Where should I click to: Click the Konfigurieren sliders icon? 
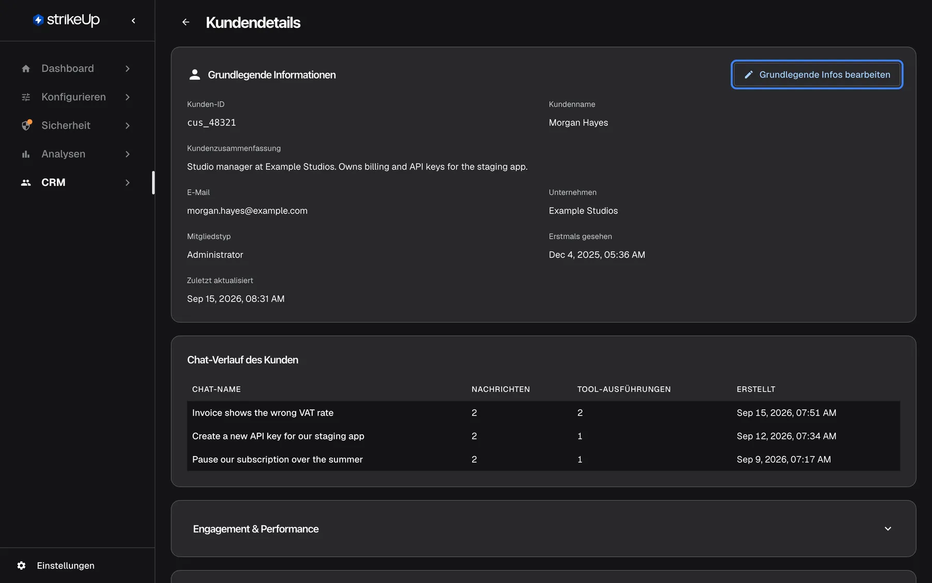click(x=26, y=97)
